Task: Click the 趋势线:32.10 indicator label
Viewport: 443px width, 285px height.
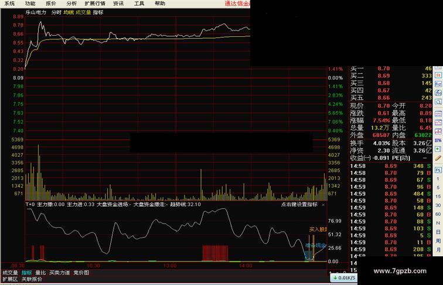Action: coord(185,204)
